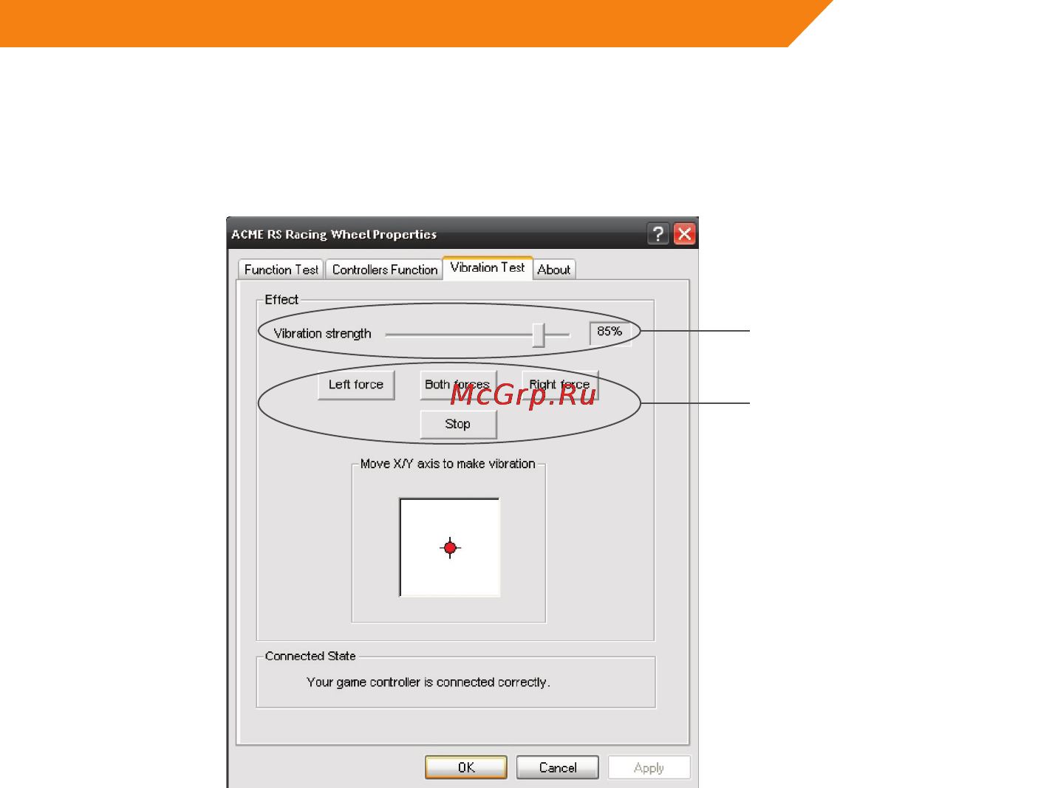Switch to the Function Test tab
The image size is (1038, 788).
tap(281, 270)
